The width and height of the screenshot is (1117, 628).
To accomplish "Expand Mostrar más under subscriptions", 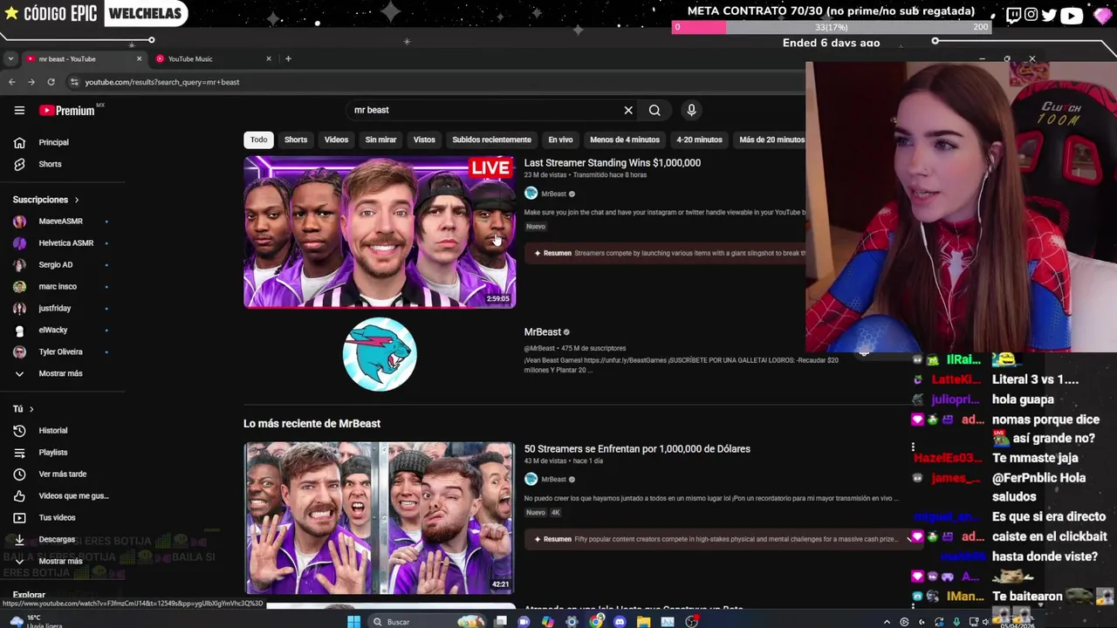I will click(x=61, y=373).
